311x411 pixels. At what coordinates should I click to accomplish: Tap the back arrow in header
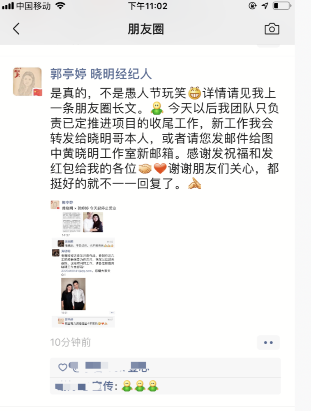16,29
